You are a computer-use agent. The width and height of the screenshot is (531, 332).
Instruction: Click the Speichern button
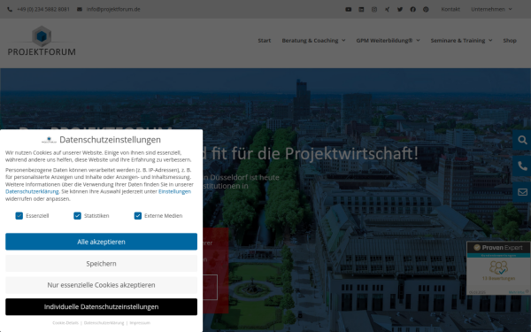pyautogui.click(x=101, y=264)
